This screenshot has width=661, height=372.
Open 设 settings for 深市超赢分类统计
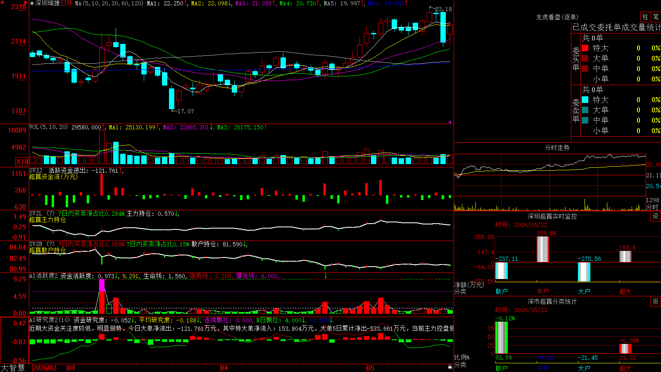coord(656,301)
